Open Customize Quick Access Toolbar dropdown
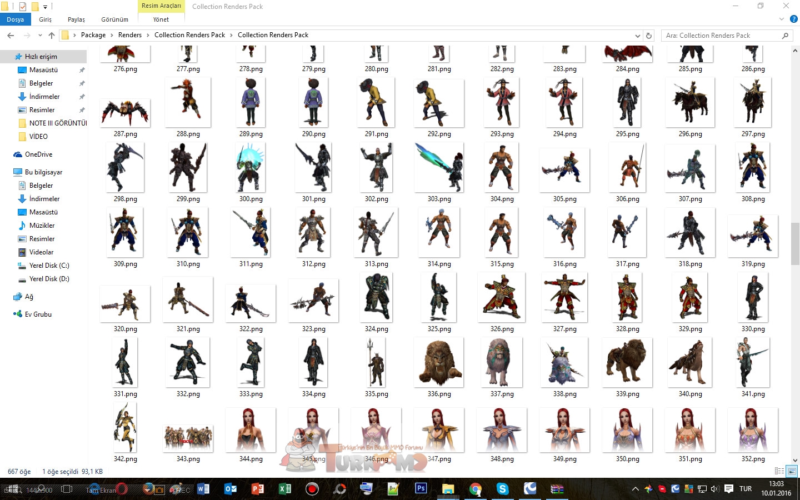Image resolution: width=800 pixels, height=500 pixels. tap(46, 7)
